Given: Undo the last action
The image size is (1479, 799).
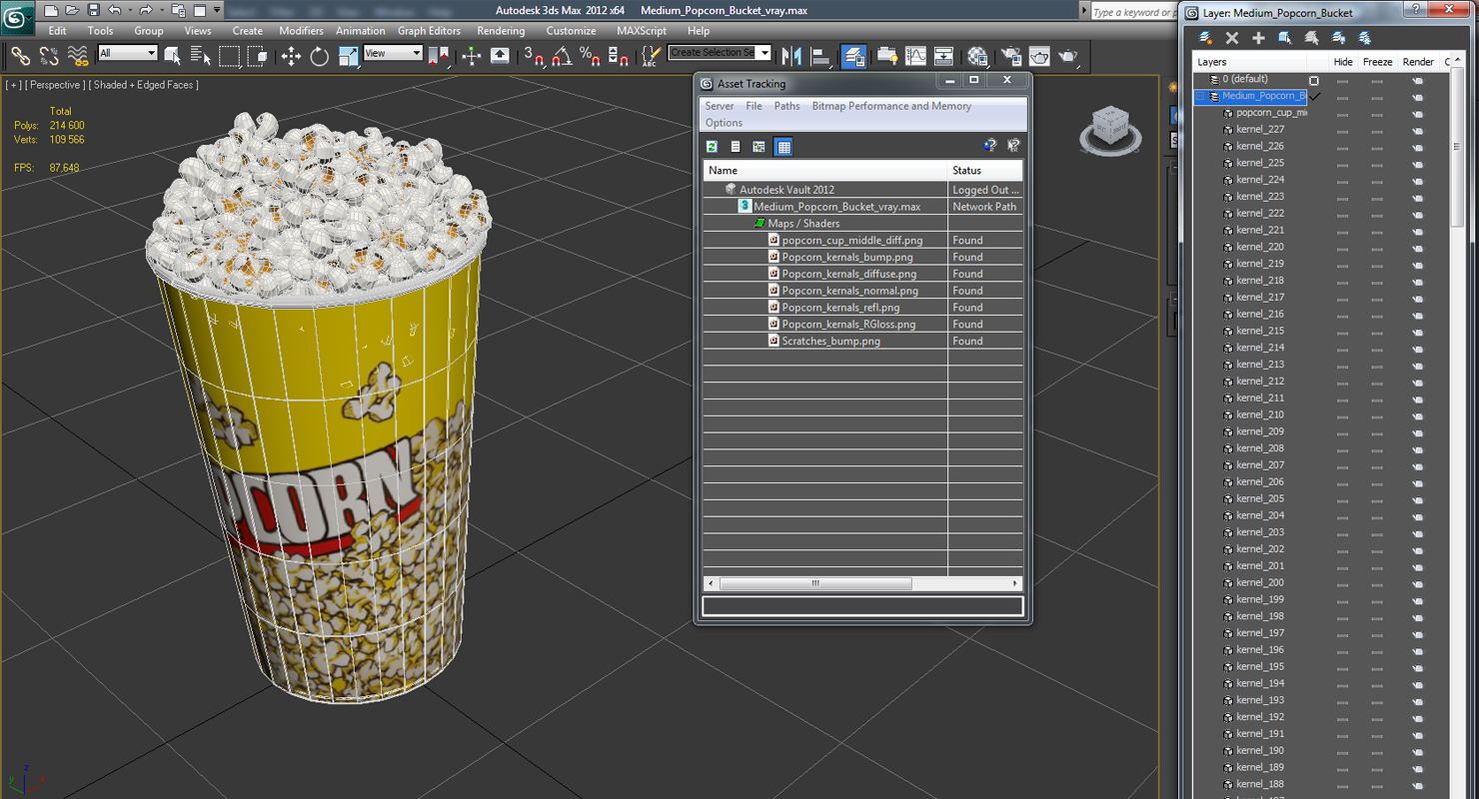Looking at the screenshot, I should tap(115, 10).
